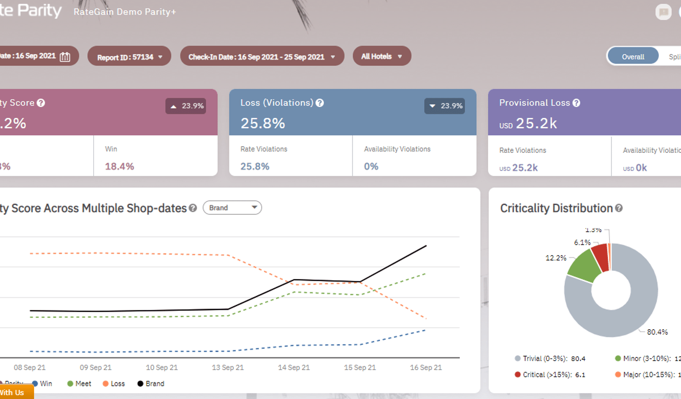681x399 pixels.
Task: Open the Check-In Date range dropdown
Action: pyautogui.click(x=262, y=56)
